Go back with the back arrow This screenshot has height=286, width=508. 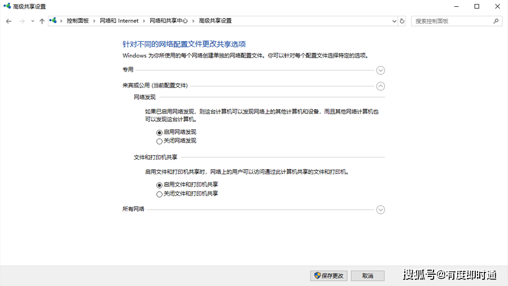8,21
